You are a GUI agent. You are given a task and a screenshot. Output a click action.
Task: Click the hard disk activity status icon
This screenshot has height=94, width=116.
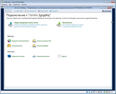click(x=87, y=92)
